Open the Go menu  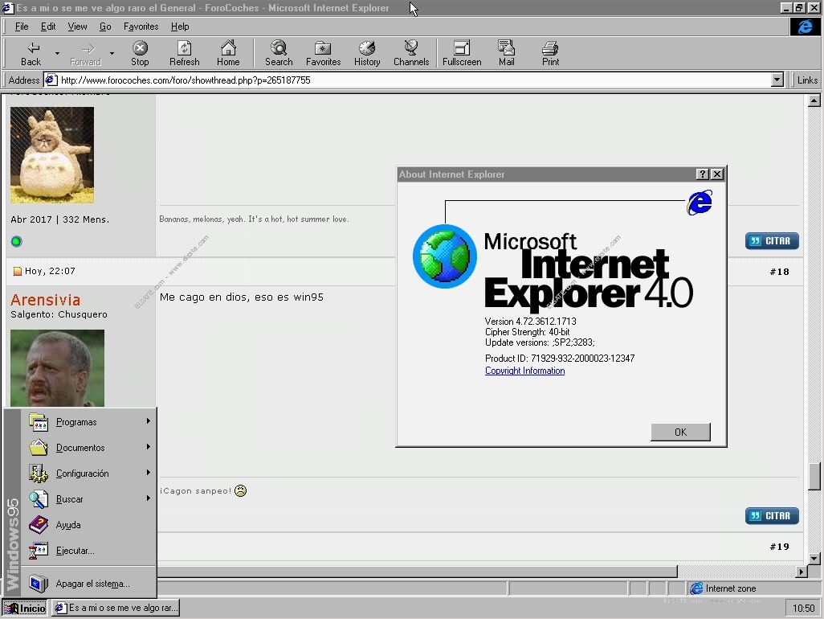coord(104,27)
